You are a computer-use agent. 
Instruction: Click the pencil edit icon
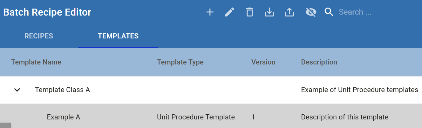tap(229, 12)
